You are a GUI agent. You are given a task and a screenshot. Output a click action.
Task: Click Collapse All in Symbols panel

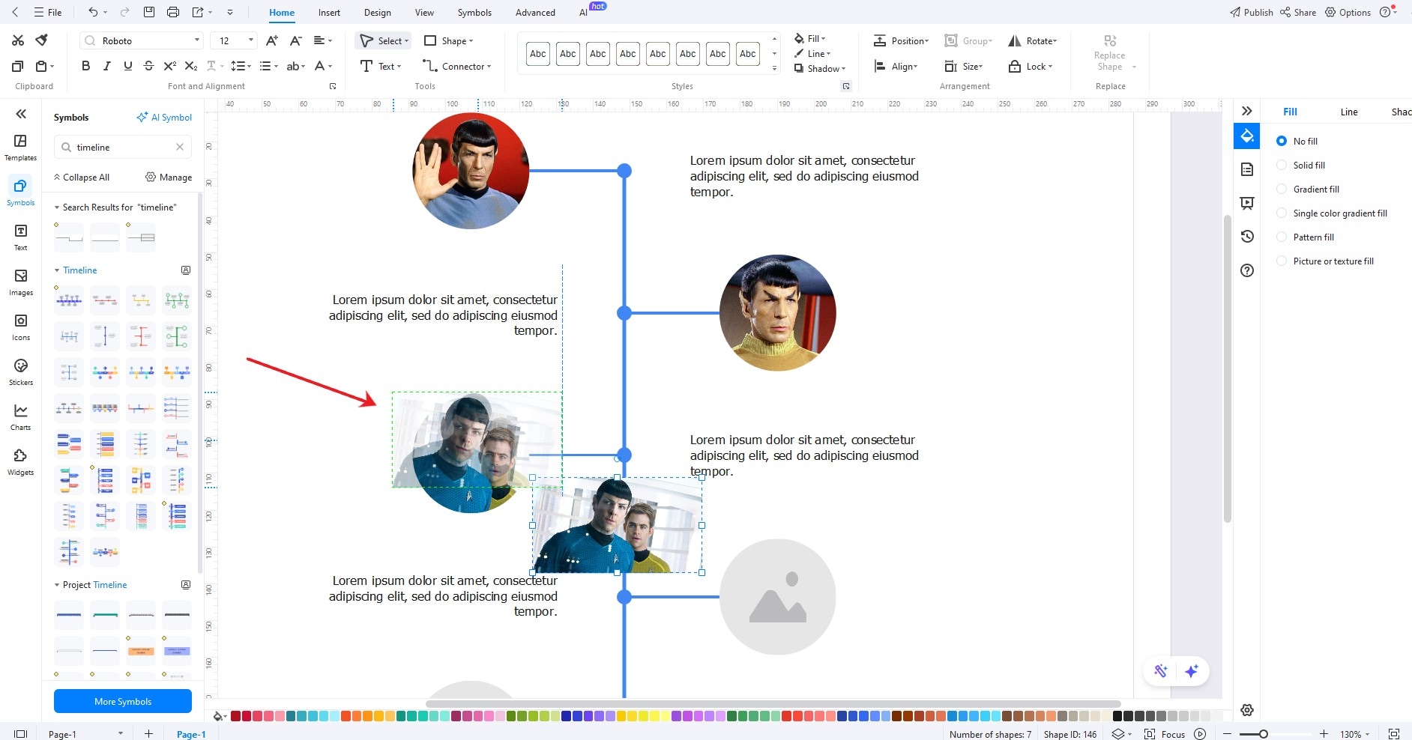click(x=82, y=178)
